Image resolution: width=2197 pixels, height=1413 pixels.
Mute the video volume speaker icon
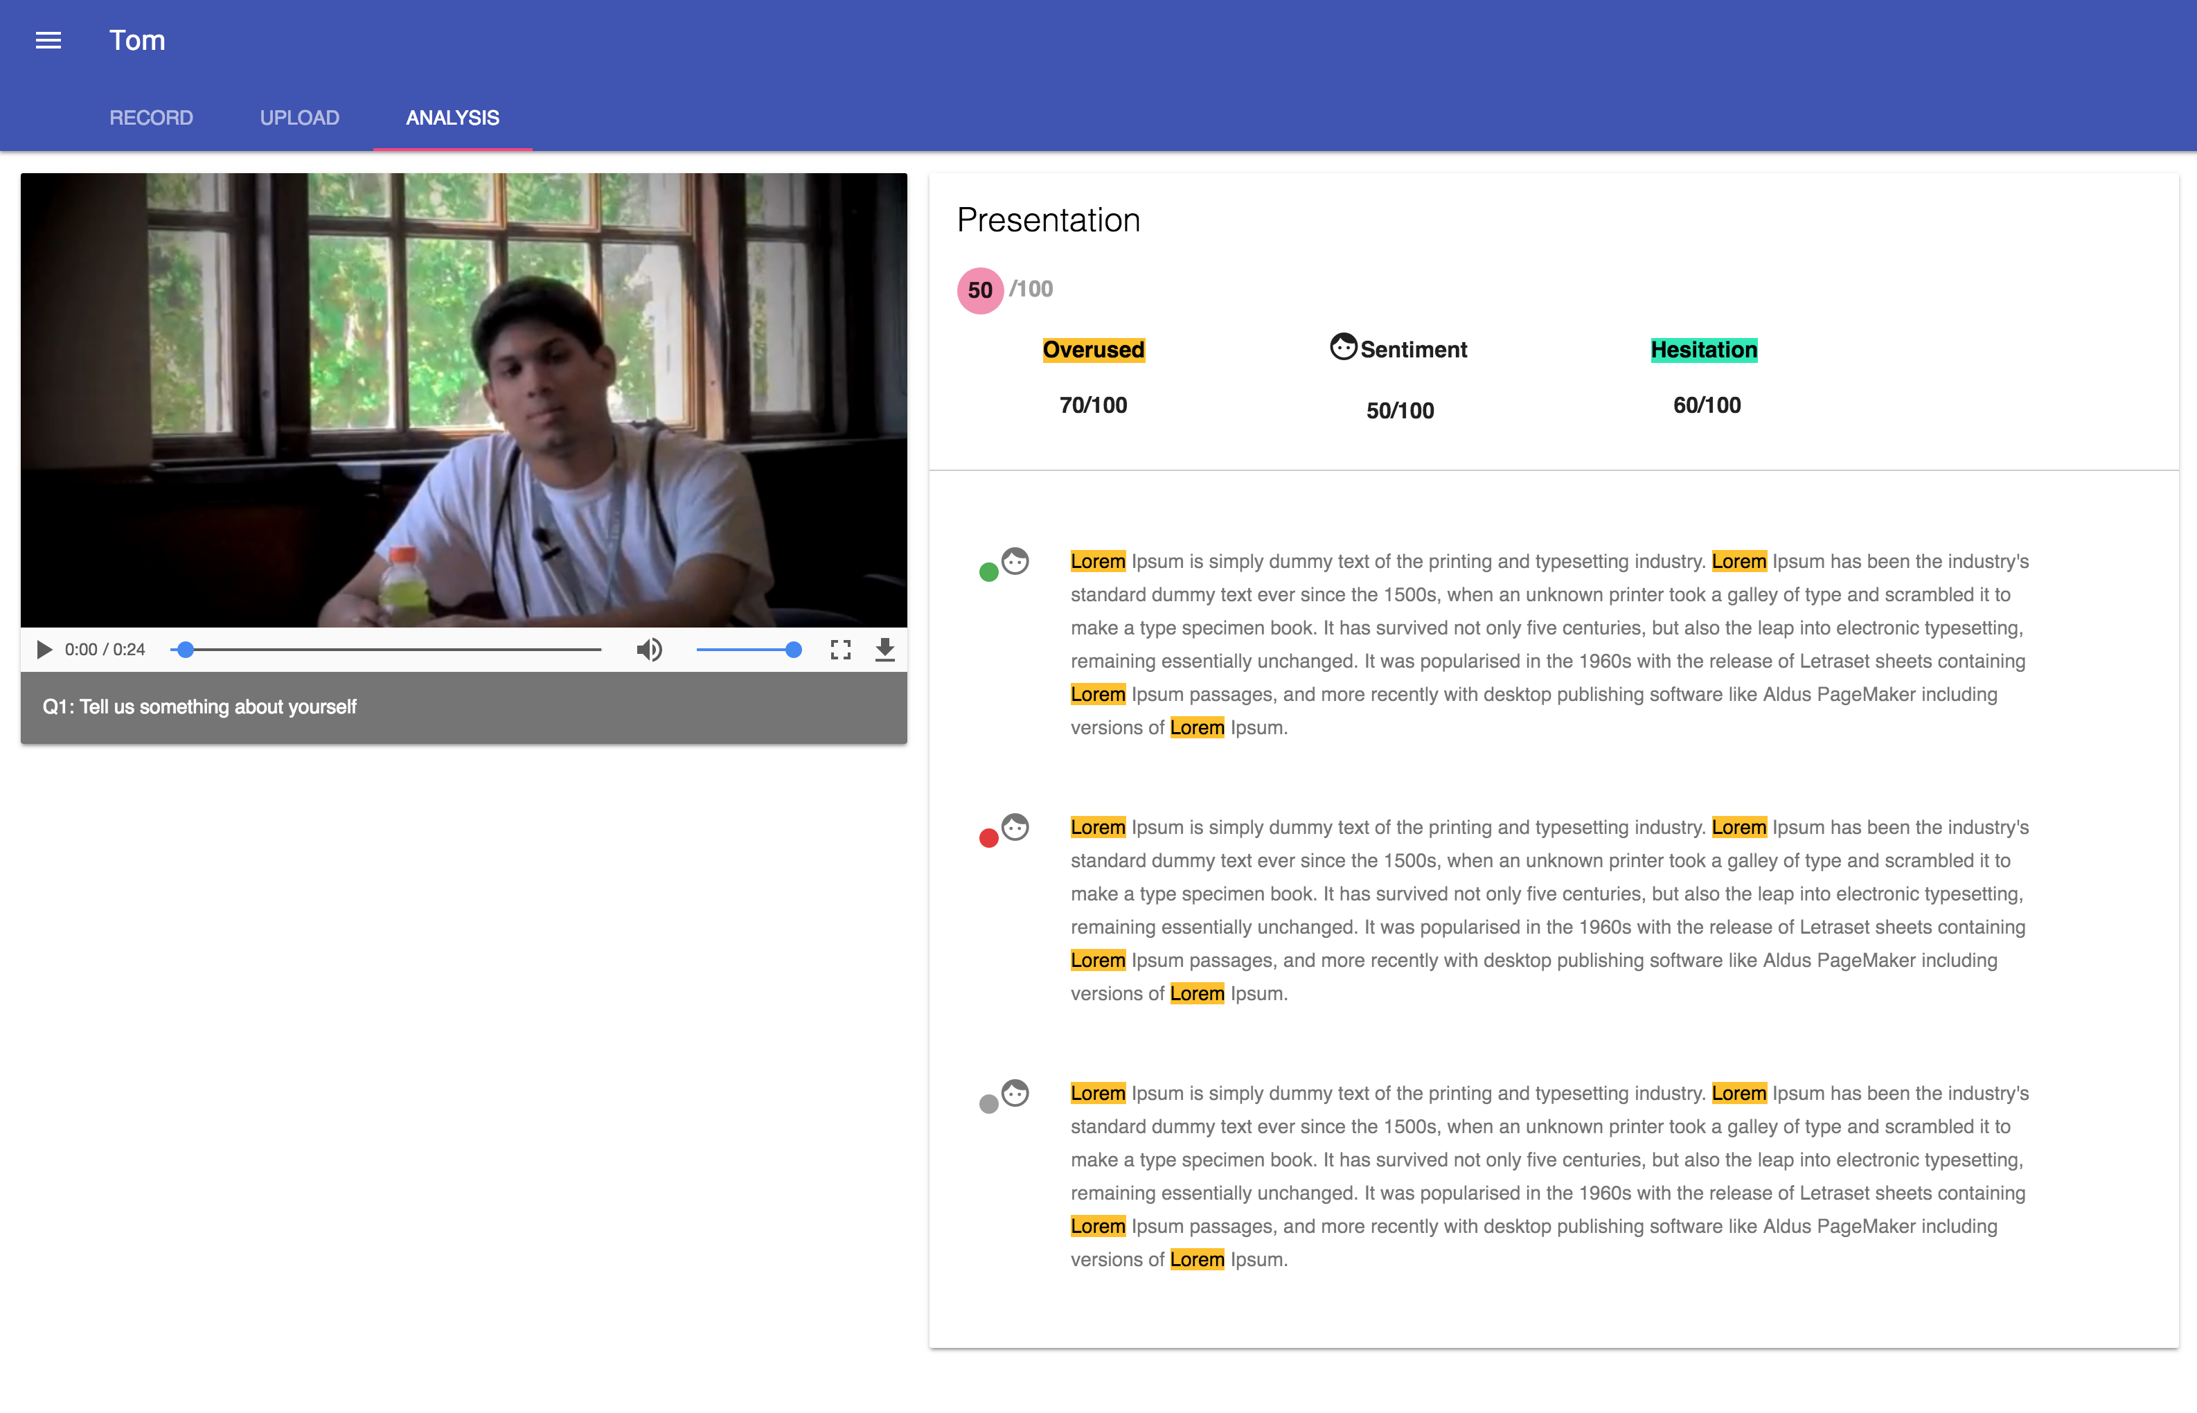[648, 650]
